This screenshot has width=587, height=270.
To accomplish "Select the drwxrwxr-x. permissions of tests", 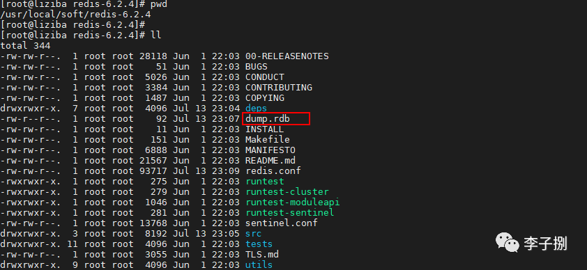I will point(31,245).
